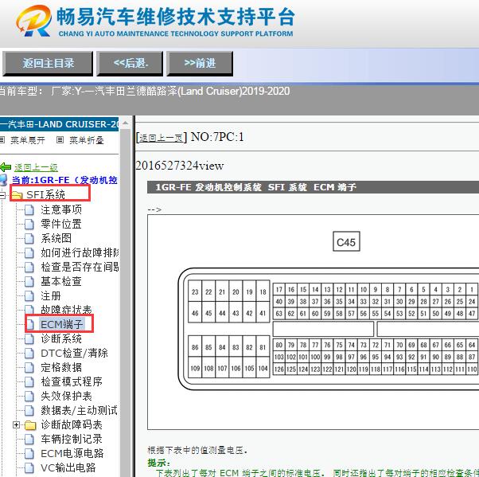Click the ECM电源电路 page icon

tap(29, 453)
